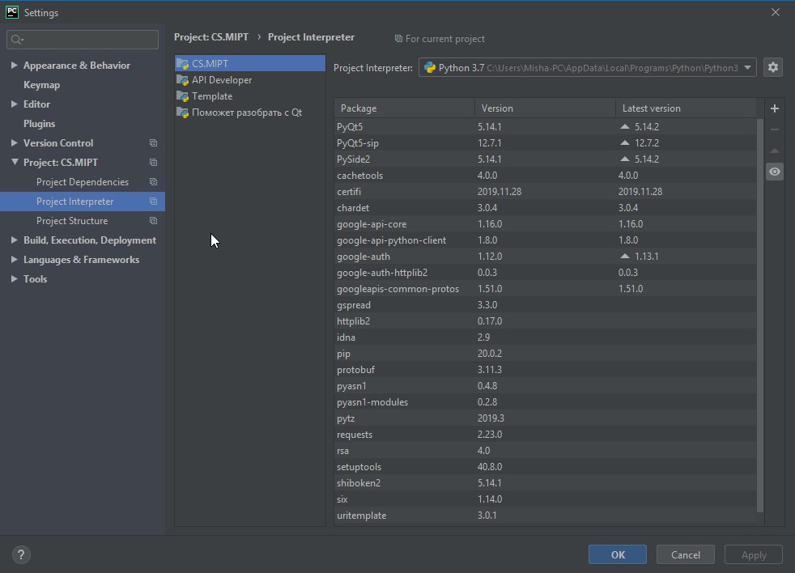
Task: Expand the Languages & Frameworks section
Action: click(15, 260)
